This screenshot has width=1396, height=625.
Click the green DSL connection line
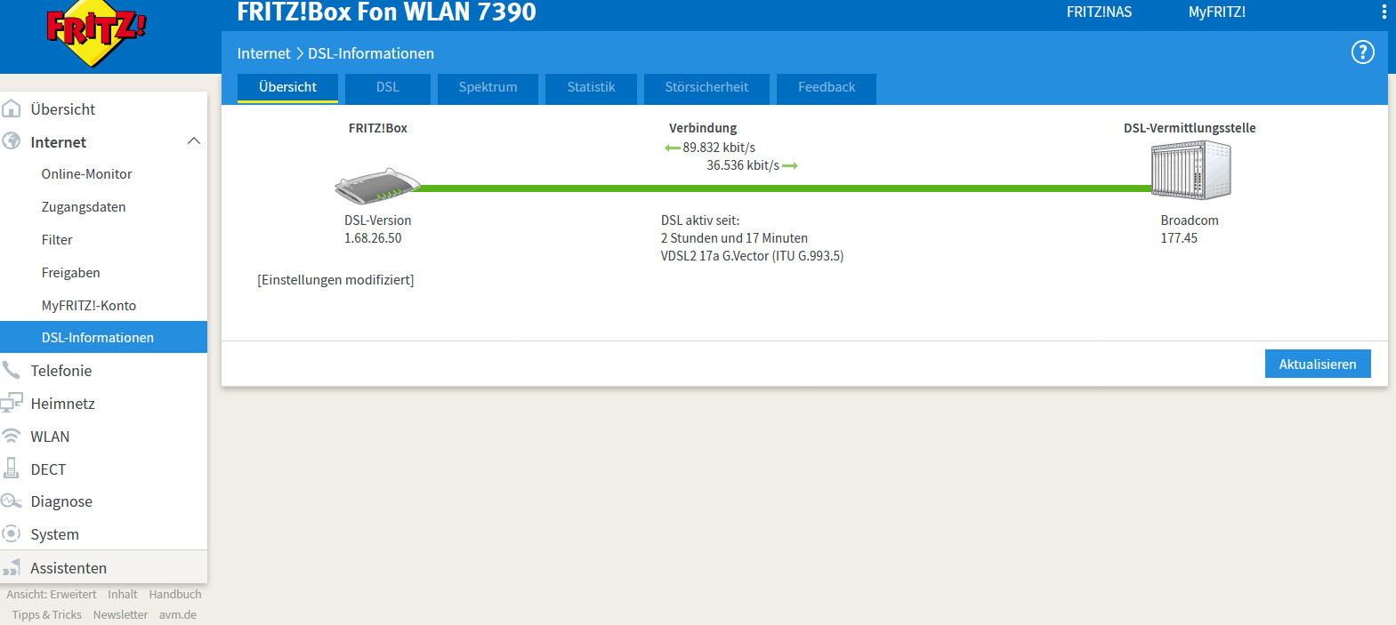coord(785,188)
